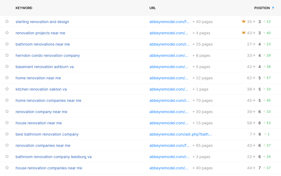Click crown icon in sterling renovation row

(244, 21)
